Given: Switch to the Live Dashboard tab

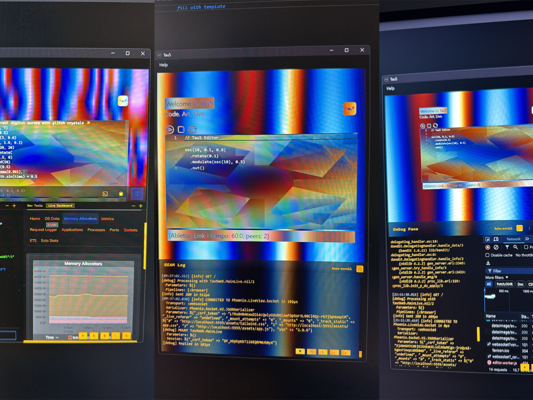Looking at the screenshot, I should pos(60,206).
